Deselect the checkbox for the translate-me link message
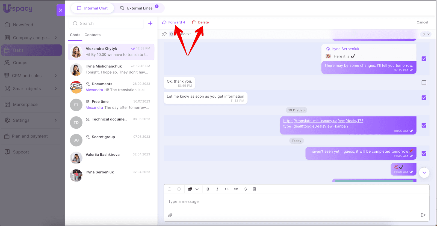This screenshot has height=226, width=437. [x=424, y=125]
